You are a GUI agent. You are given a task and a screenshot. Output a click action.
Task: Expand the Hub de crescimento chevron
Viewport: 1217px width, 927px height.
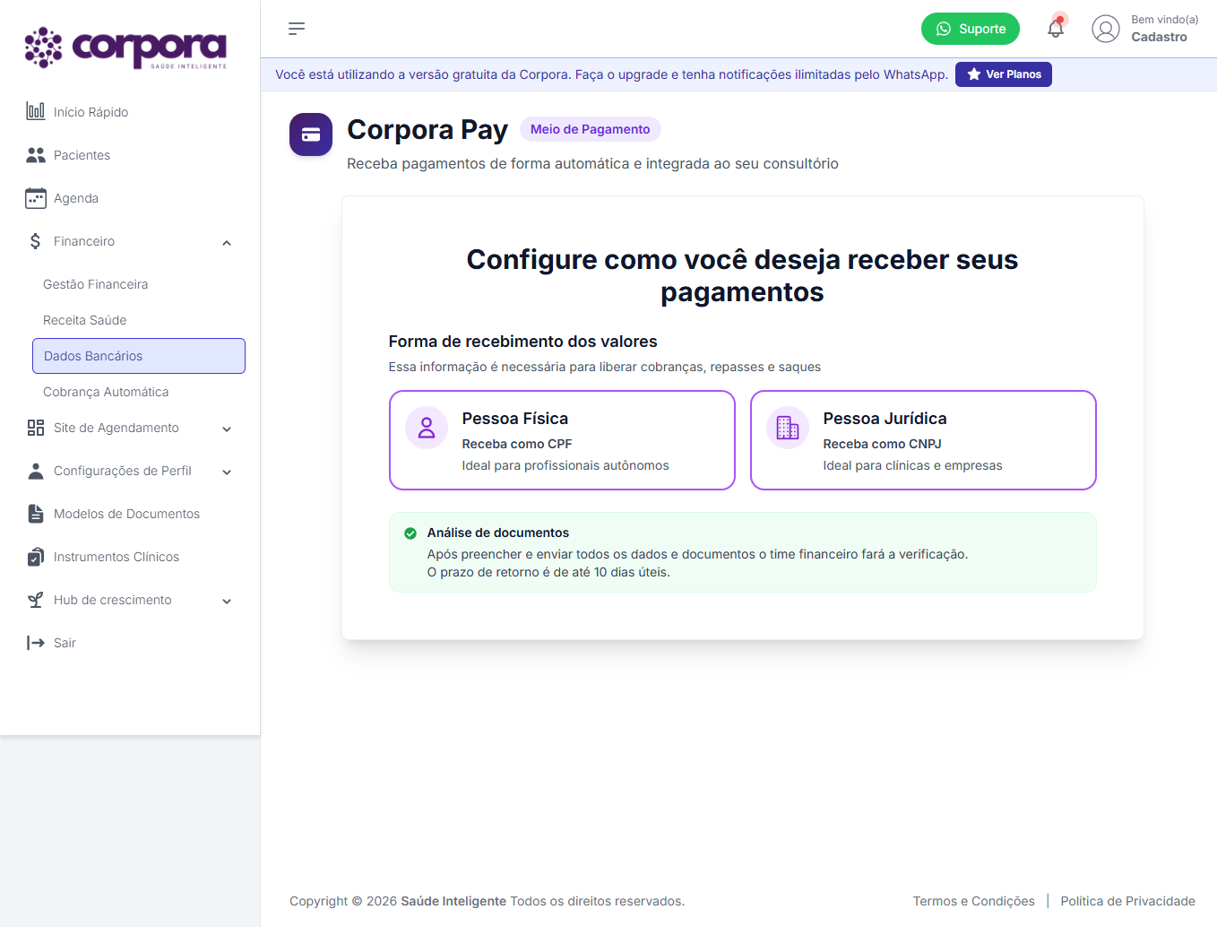click(x=227, y=601)
